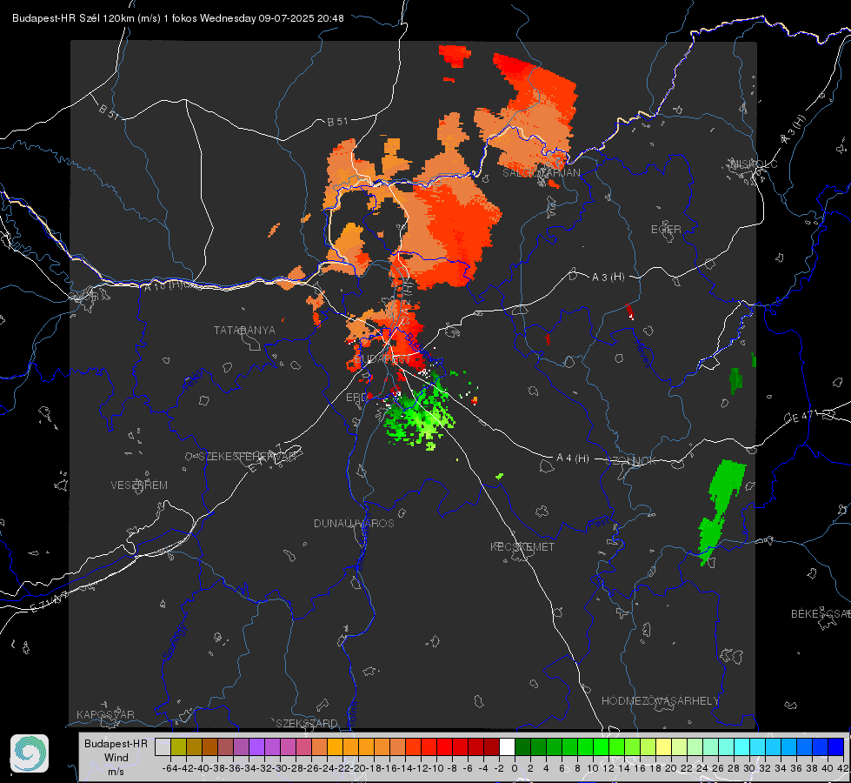The image size is (851, 783).
Task: Click the EGER city label
Action: tap(666, 230)
